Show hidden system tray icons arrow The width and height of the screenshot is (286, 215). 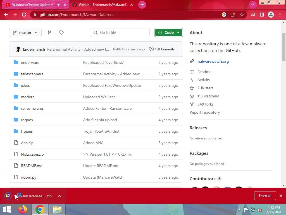point(239,210)
